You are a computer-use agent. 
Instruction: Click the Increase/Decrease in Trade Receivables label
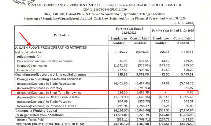(46, 84)
